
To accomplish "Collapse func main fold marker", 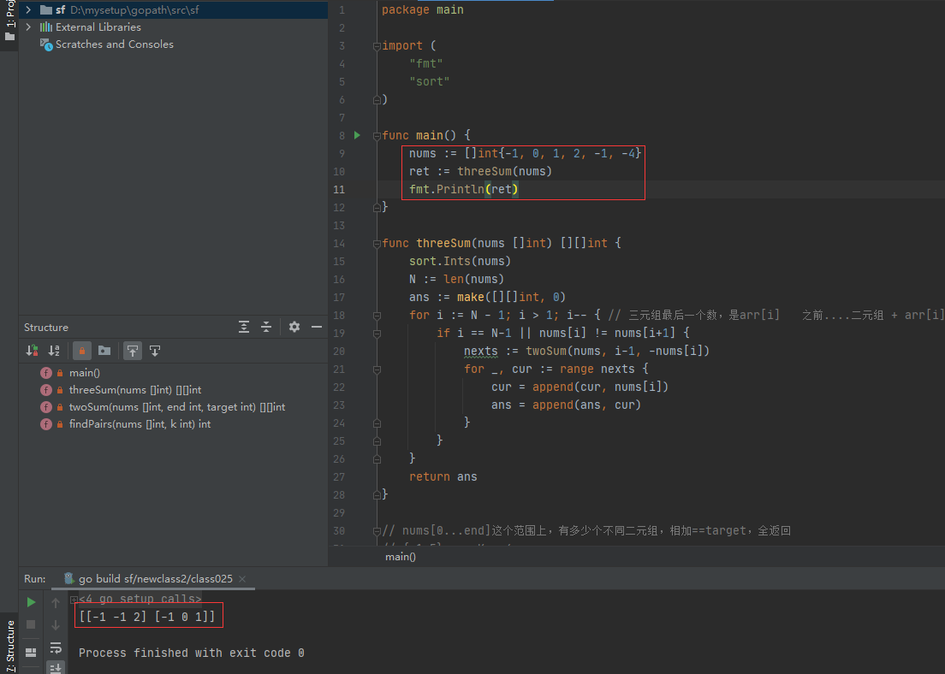I will 377,136.
